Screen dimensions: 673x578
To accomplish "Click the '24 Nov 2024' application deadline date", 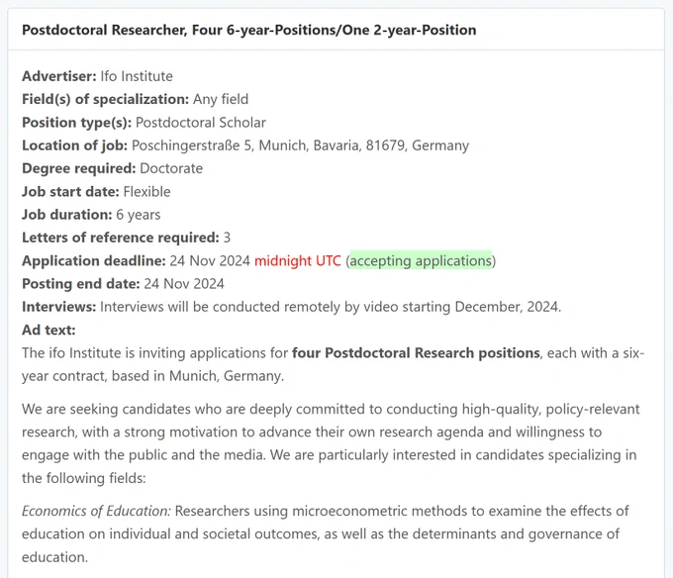I will pyautogui.click(x=210, y=261).
